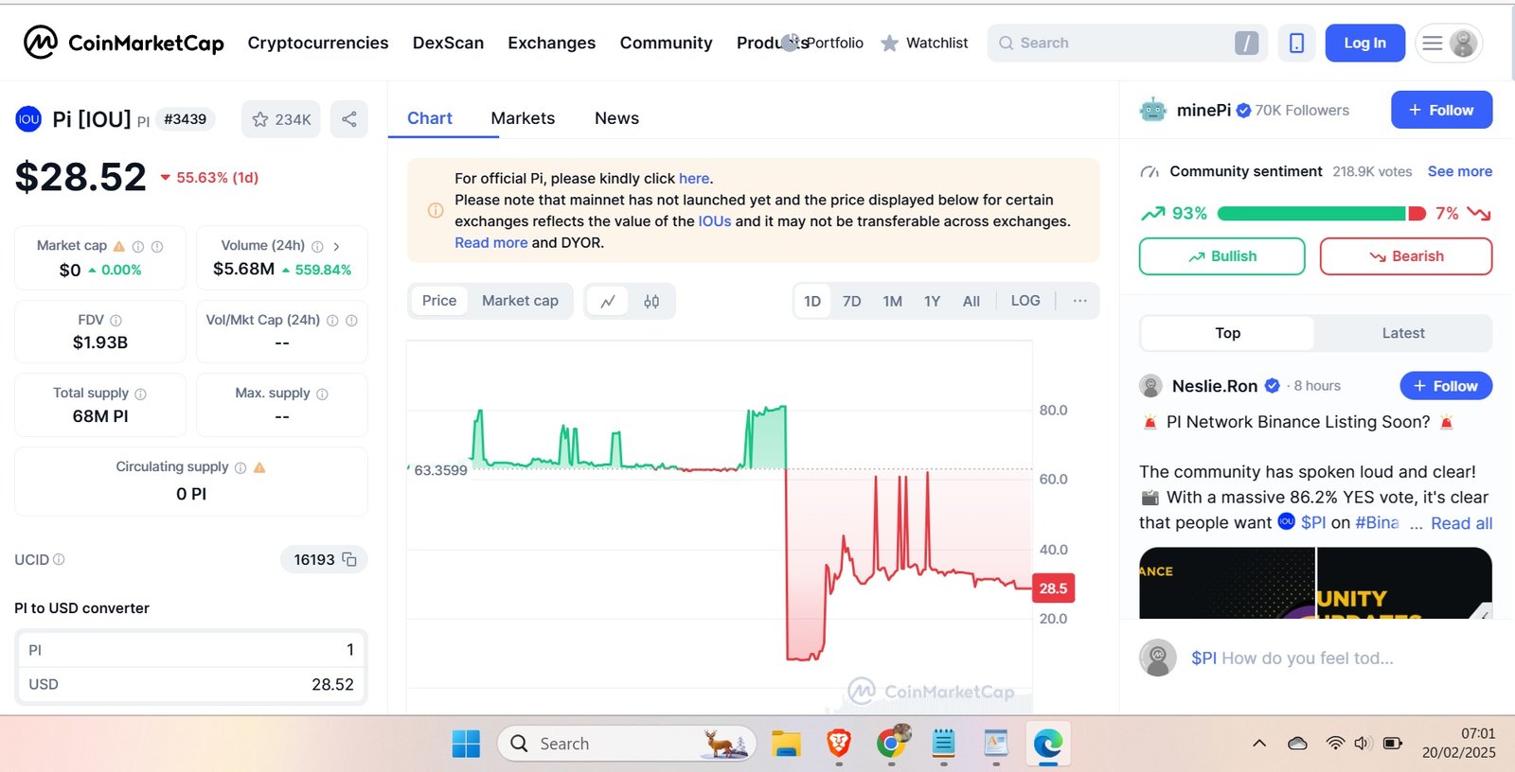1515x772 pixels.
Task: Select the line chart type icon
Action: [608, 301]
